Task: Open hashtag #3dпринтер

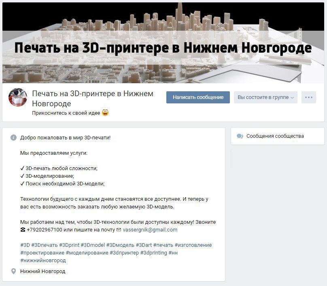Action: (124, 253)
